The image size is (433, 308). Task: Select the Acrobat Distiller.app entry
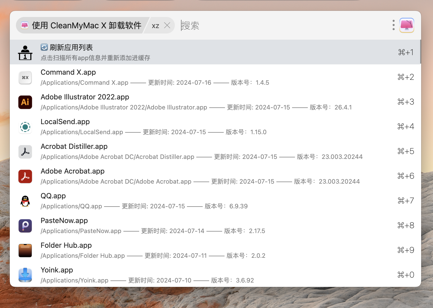(x=215, y=151)
